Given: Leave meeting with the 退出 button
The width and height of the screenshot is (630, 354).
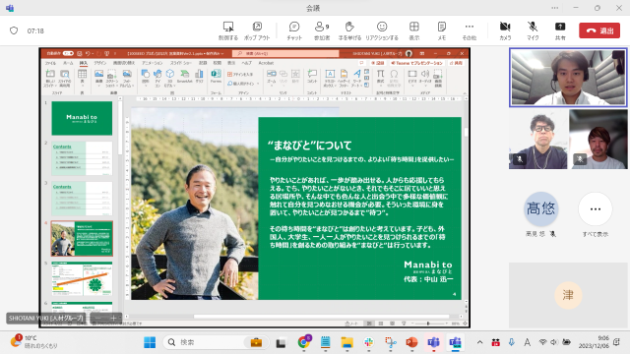Looking at the screenshot, I should point(599,30).
